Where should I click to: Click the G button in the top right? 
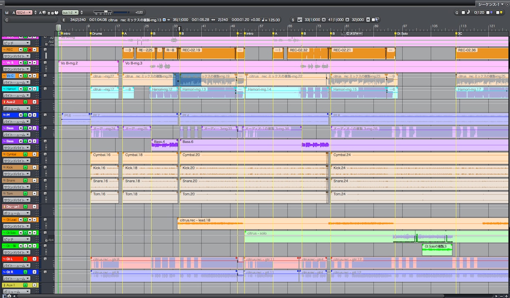[457, 13]
